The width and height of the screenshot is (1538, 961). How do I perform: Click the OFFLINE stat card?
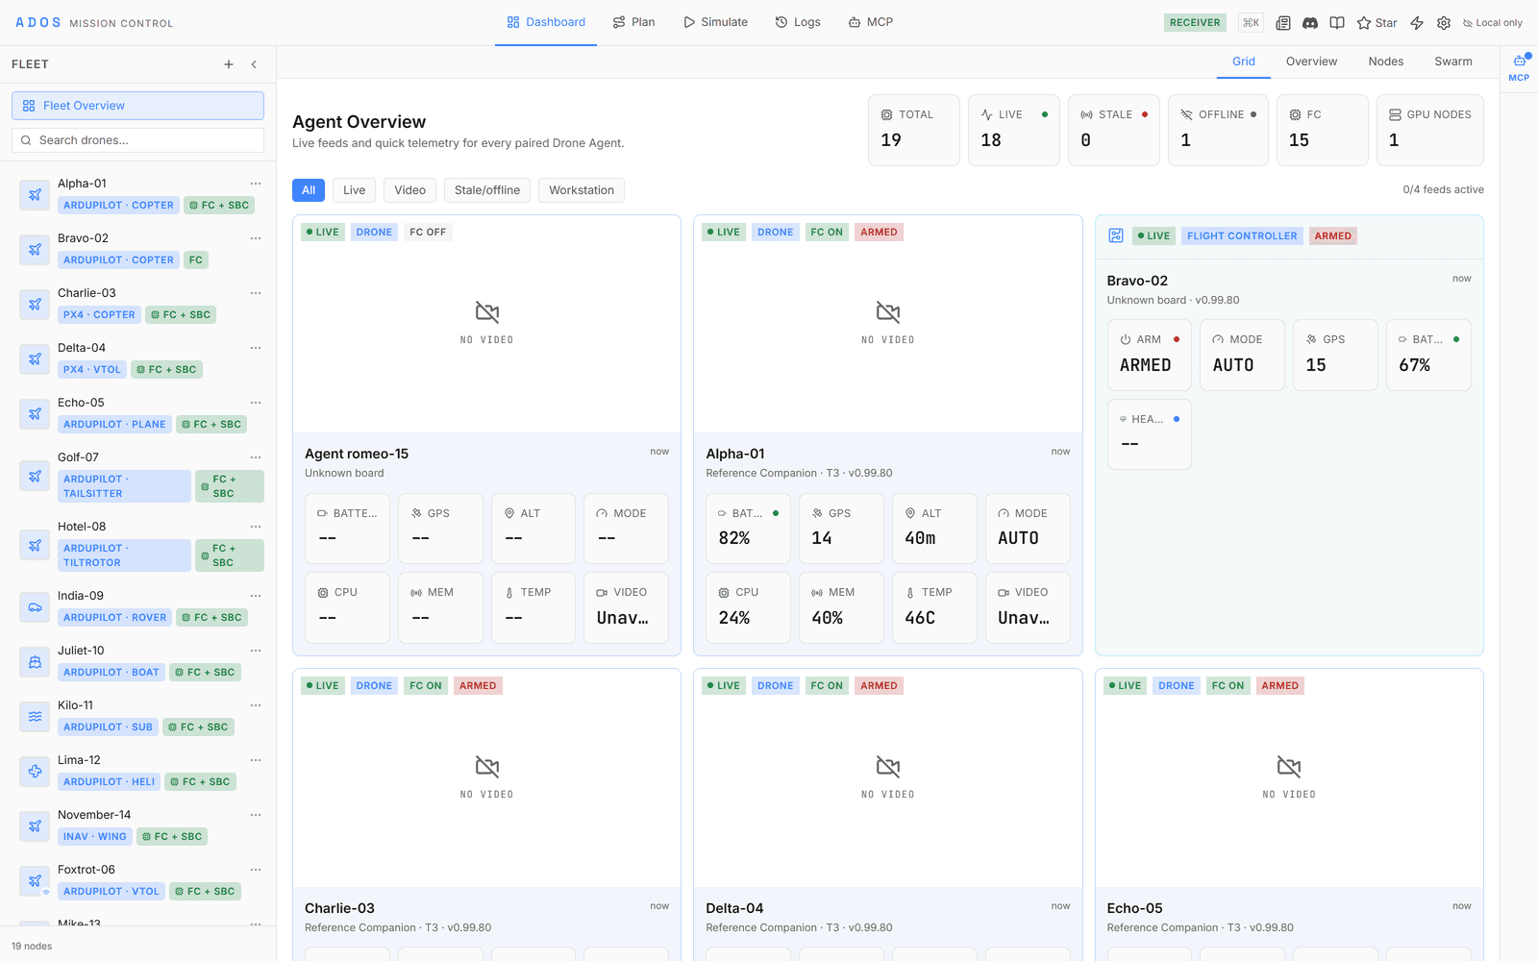[1218, 130]
